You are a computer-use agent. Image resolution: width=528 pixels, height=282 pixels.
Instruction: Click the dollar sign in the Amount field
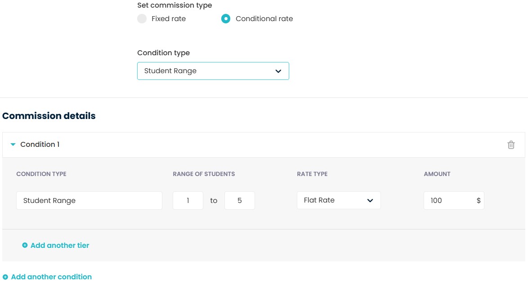coord(479,201)
